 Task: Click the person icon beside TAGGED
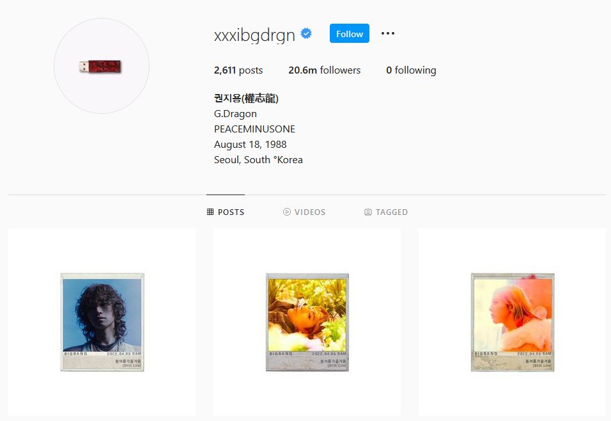368,212
